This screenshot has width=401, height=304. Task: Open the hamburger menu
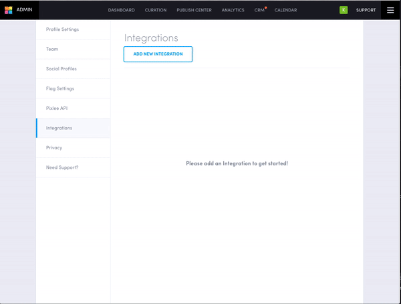(x=390, y=10)
